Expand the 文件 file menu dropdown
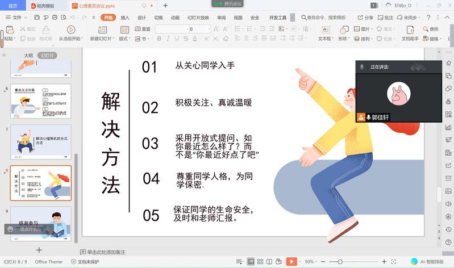Image resolution: width=454 pixels, height=268 pixels. coord(17,18)
